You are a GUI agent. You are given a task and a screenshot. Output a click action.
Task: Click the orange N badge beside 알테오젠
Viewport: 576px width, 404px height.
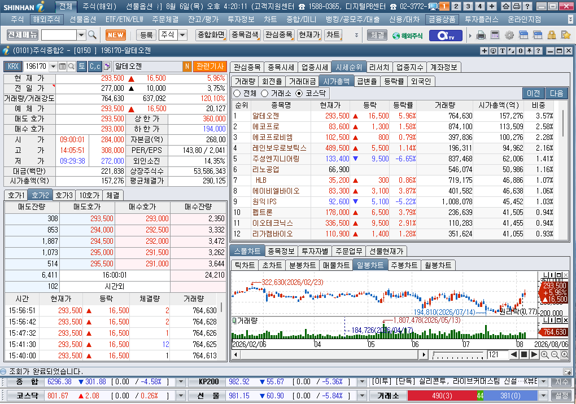pyautogui.click(x=187, y=67)
